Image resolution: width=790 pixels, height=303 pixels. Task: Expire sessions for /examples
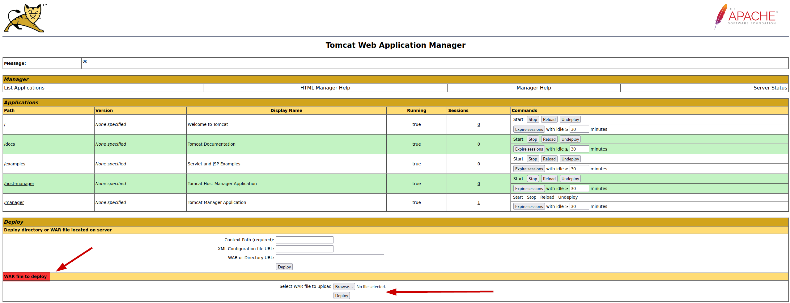529,169
